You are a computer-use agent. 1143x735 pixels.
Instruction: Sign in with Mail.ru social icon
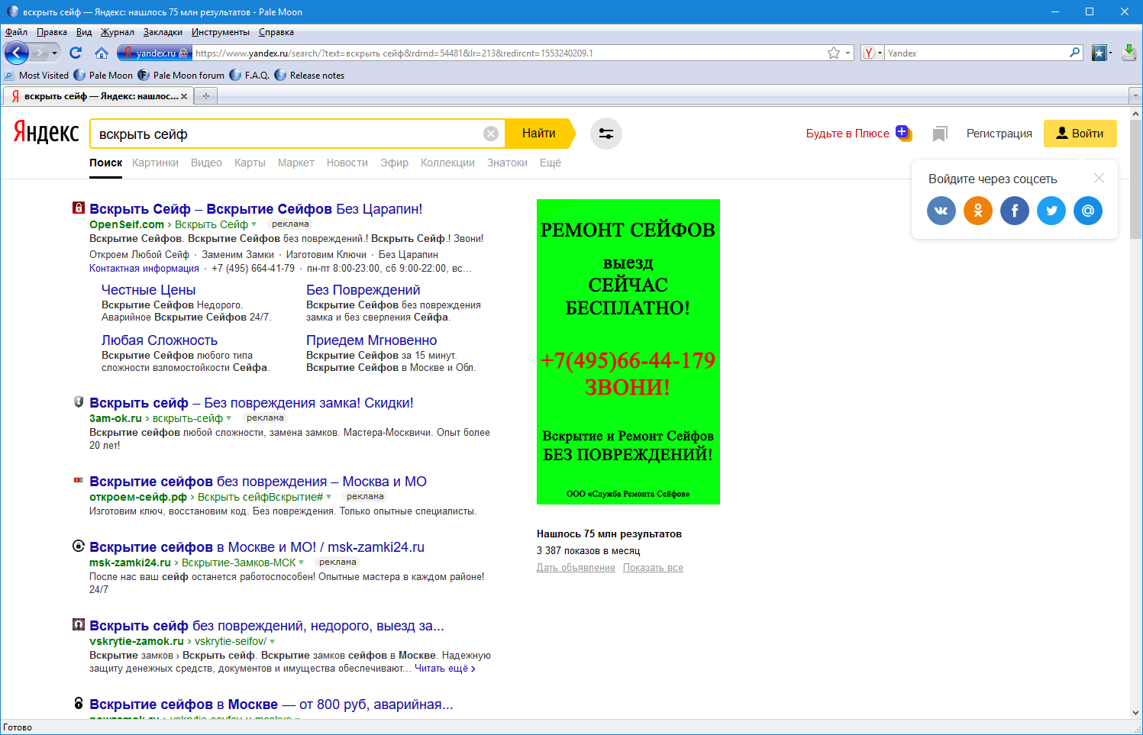point(1088,211)
